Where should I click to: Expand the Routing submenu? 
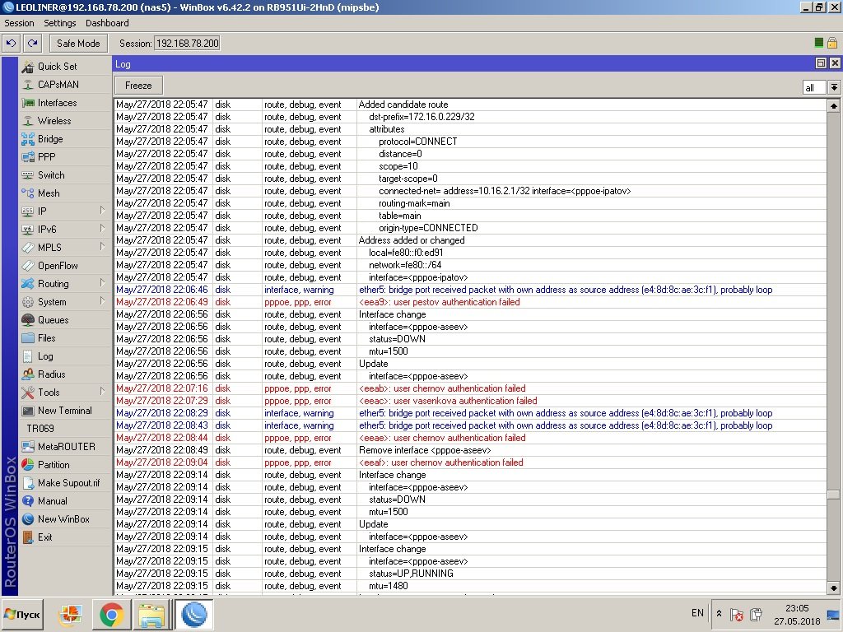point(102,284)
